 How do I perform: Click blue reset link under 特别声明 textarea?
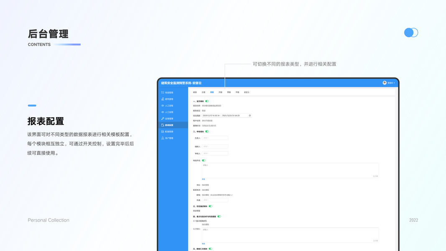[204, 179]
